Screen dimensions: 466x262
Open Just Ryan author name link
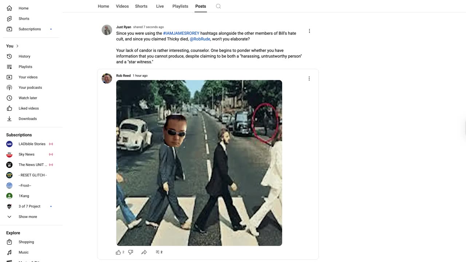point(123,27)
